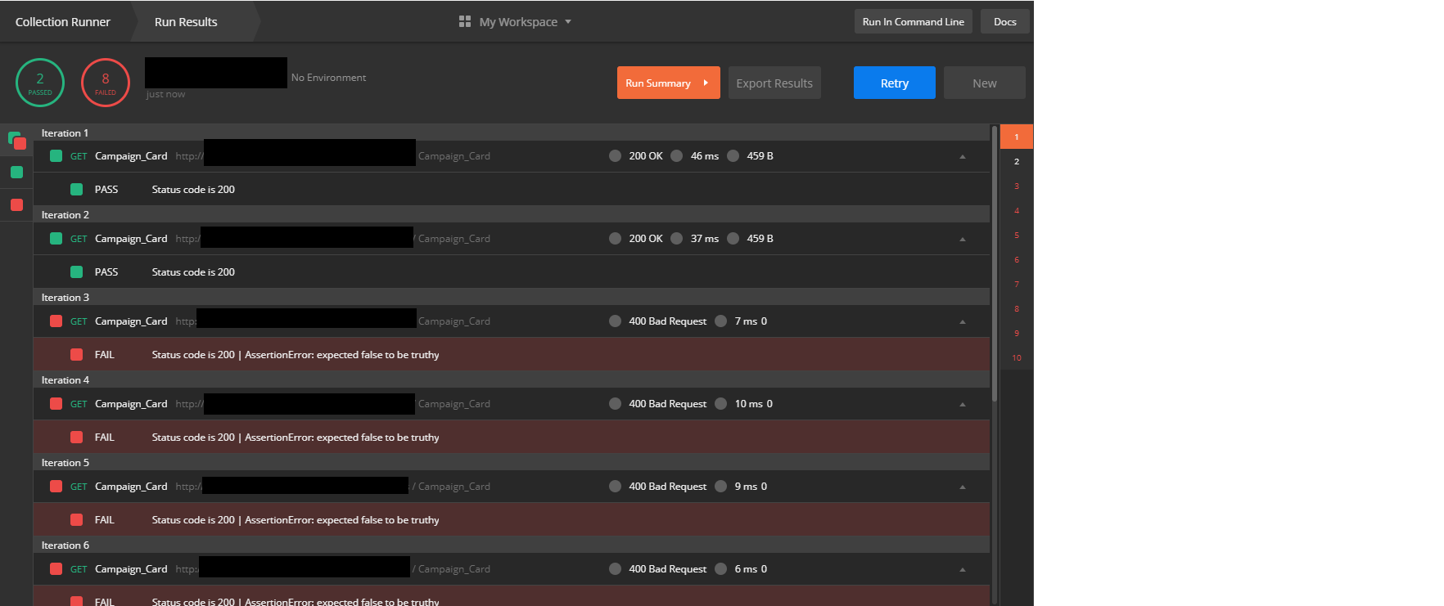Click the red status square of Iteration 6 request

pos(56,568)
